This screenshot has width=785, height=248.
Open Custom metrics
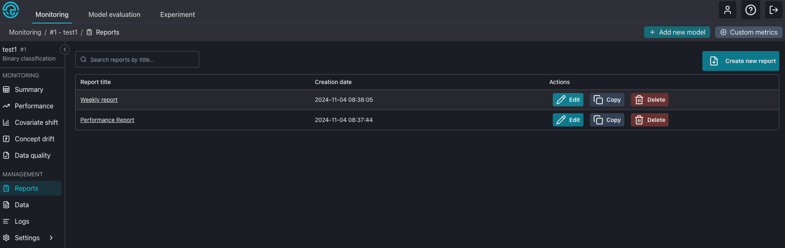748,32
